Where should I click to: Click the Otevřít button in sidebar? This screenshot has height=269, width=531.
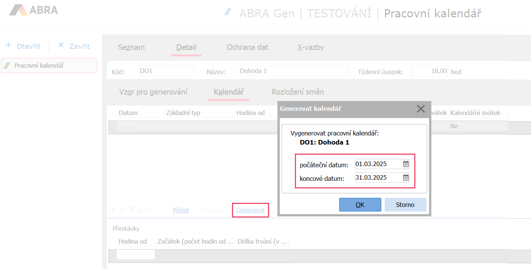23,46
